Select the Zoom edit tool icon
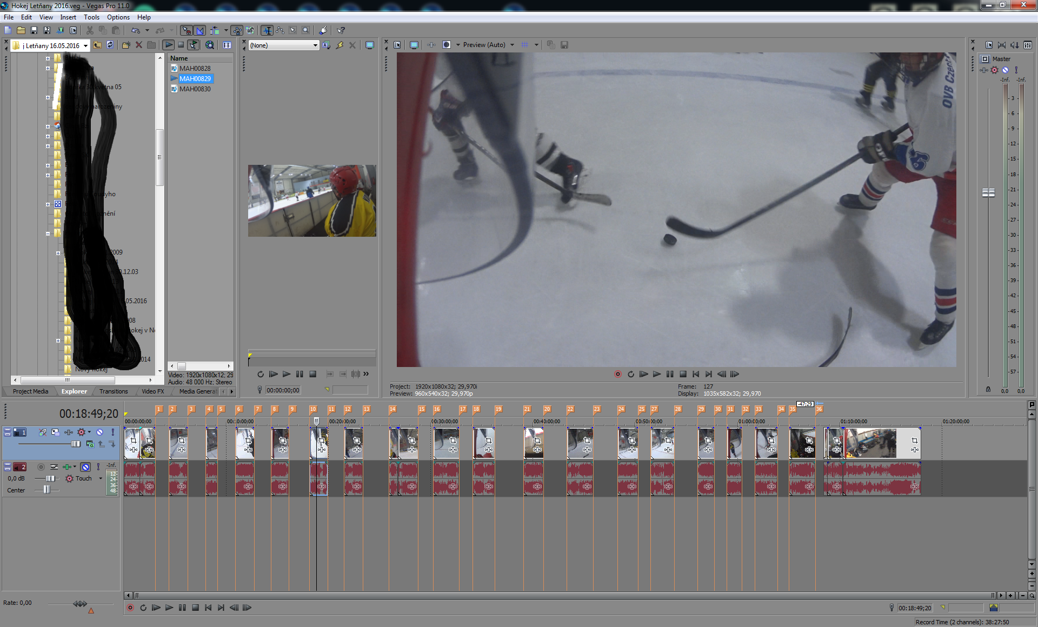1038x627 pixels. coord(306,30)
